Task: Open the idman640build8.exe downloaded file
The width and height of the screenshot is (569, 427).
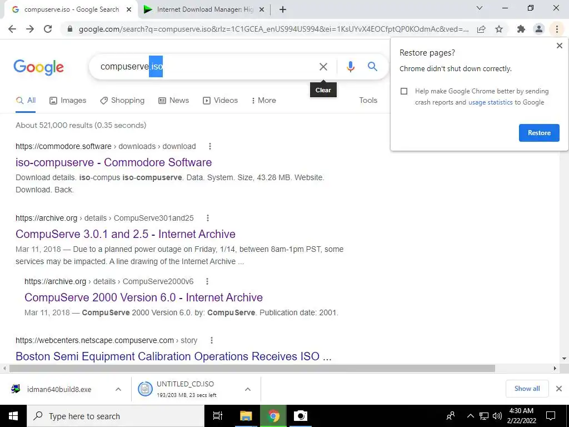Action: click(59, 389)
